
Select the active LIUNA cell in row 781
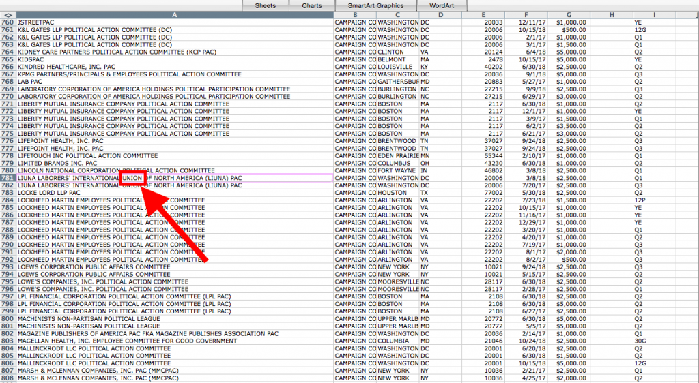[x=175, y=178]
